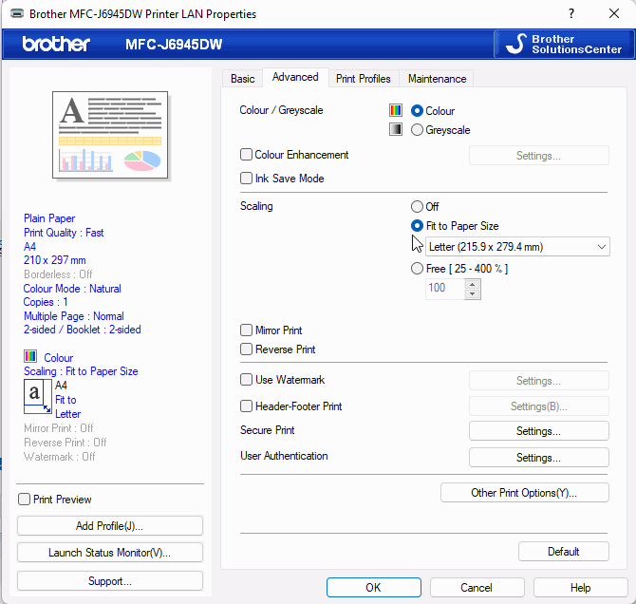Click the scaling 'a' page icon

click(38, 397)
